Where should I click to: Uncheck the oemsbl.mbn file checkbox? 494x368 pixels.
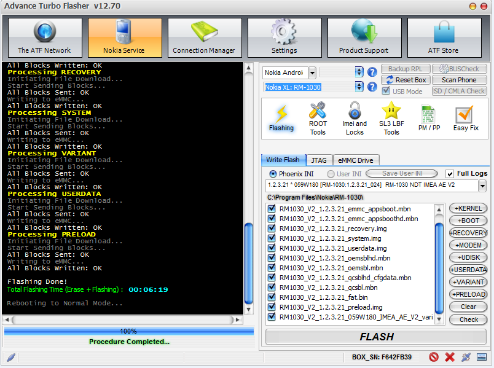[x=271, y=267]
